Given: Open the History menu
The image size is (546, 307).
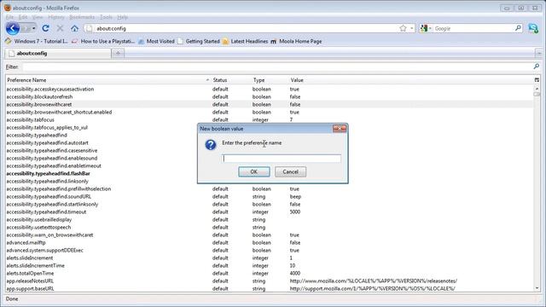Looking at the screenshot, I should coord(56,17).
